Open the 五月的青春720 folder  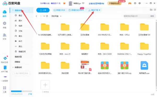coord(144,27)
